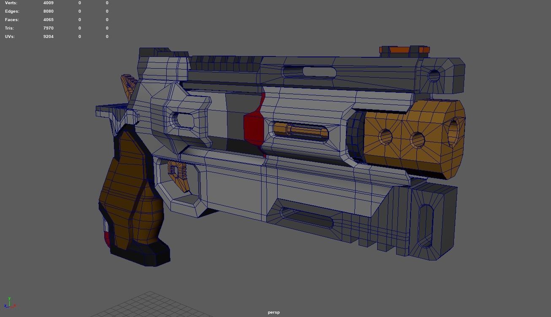Click the Faces count value 4065

click(x=49, y=20)
